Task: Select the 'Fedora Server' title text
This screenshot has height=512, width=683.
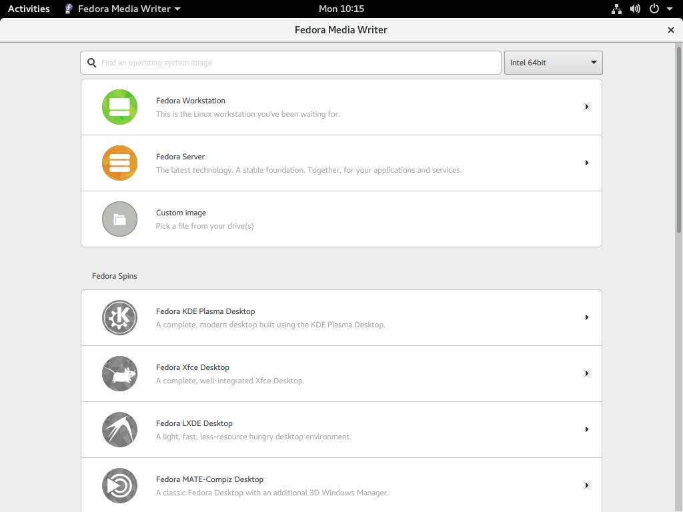Action: pyautogui.click(x=180, y=157)
